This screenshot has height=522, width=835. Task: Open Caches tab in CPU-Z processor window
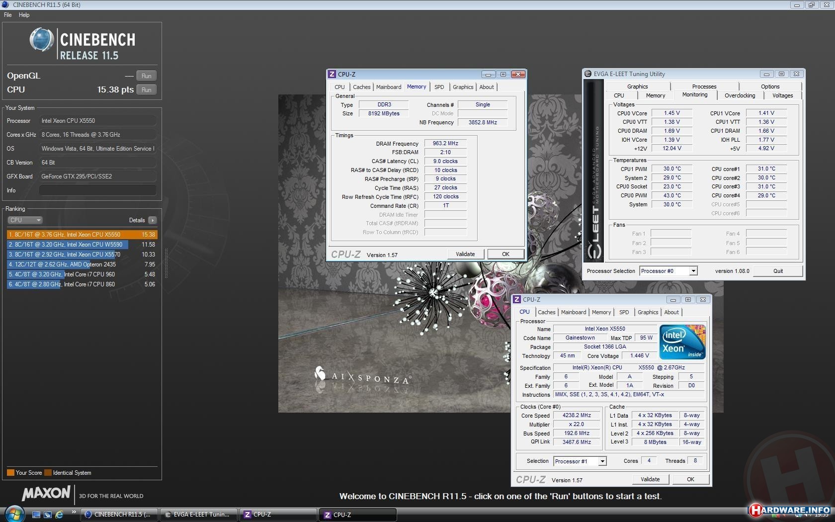click(546, 312)
